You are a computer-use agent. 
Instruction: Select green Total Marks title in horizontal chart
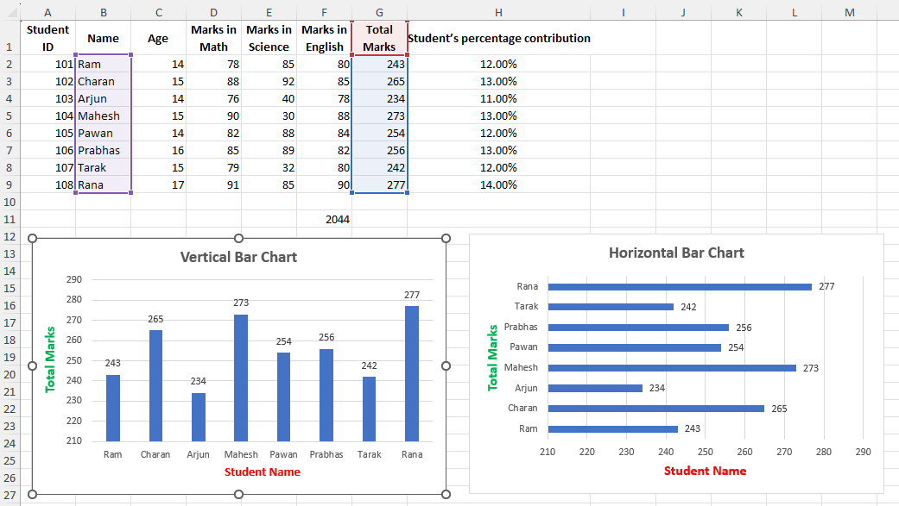click(493, 358)
